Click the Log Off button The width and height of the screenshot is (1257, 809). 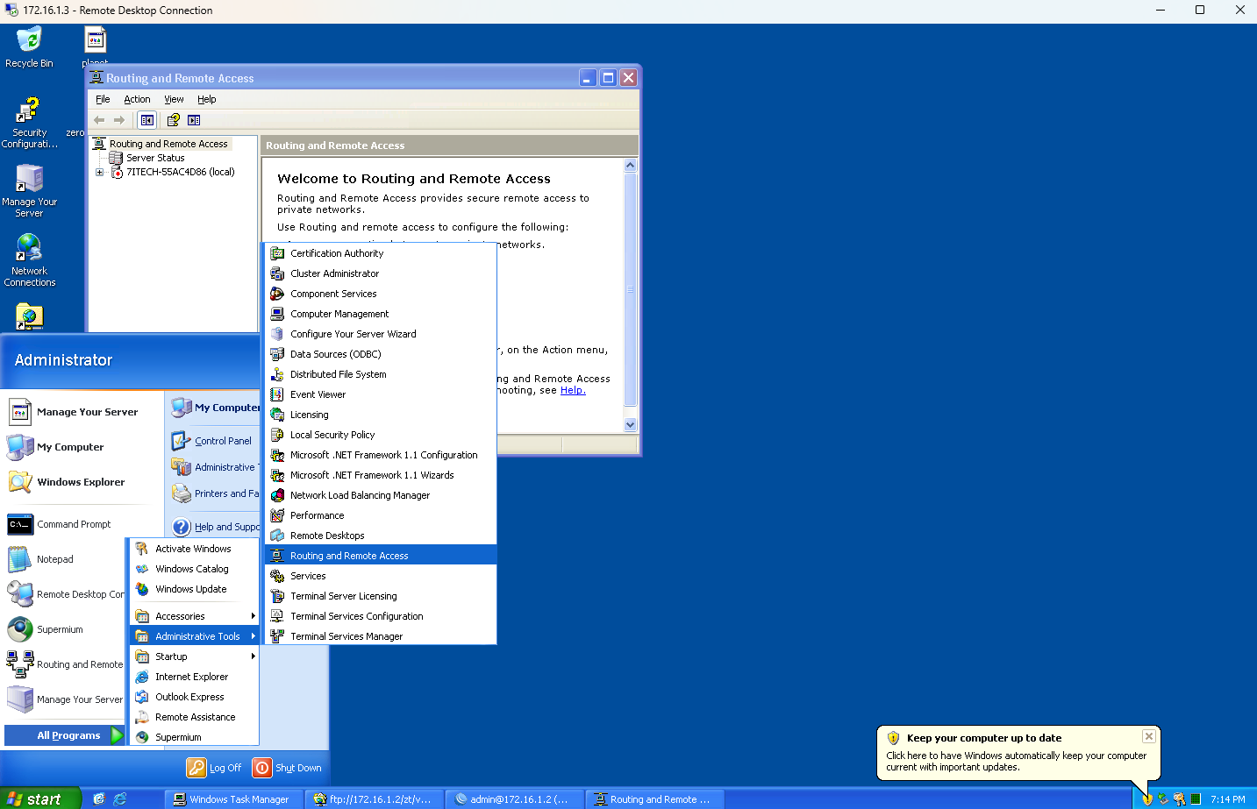(x=214, y=768)
